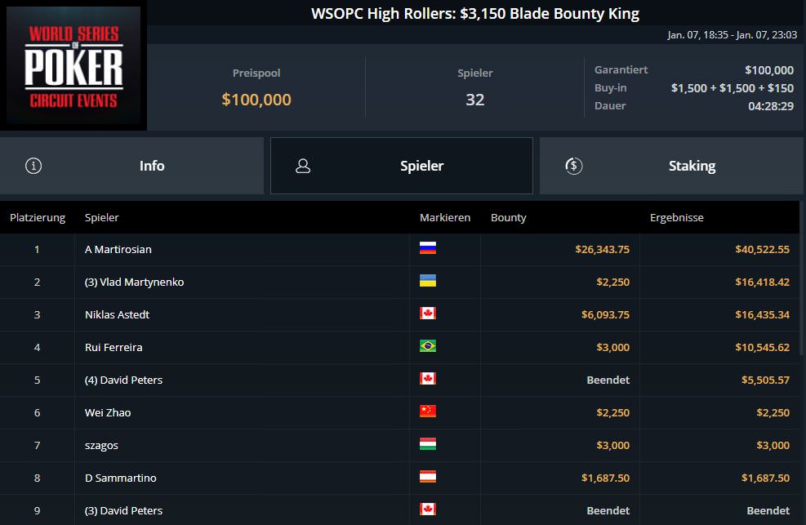Click A Martirosian's Russian flag icon
This screenshot has height=525, width=806.
427,248
